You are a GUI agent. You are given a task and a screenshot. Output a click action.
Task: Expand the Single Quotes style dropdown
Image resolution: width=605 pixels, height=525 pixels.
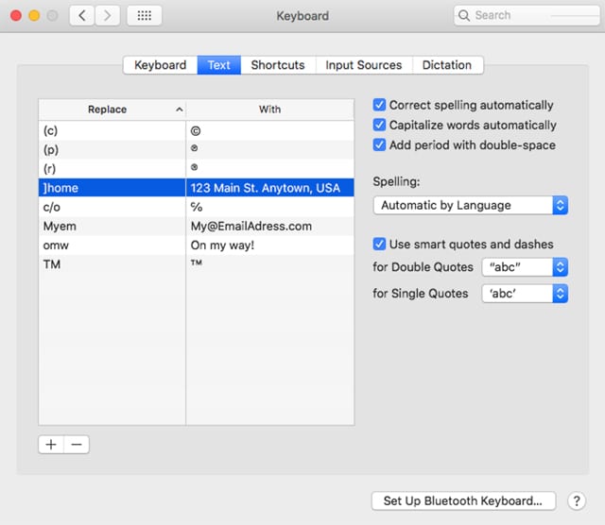(525, 294)
